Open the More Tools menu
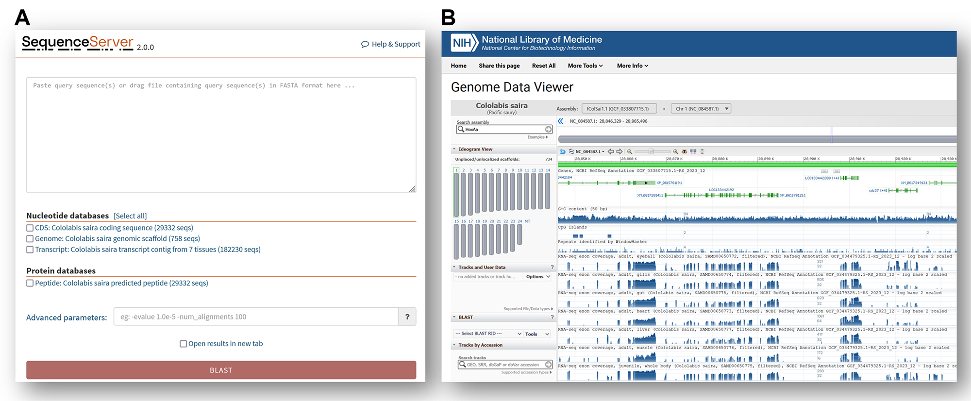The width and height of the screenshot is (971, 401). pyautogui.click(x=585, y=66)
